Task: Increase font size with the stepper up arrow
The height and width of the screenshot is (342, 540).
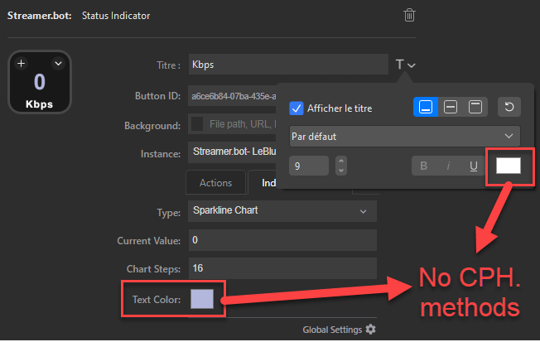Action: [341, 161]
